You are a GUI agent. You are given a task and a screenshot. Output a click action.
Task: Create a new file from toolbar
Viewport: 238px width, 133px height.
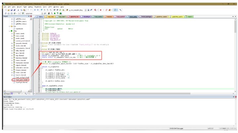(6, 10)
